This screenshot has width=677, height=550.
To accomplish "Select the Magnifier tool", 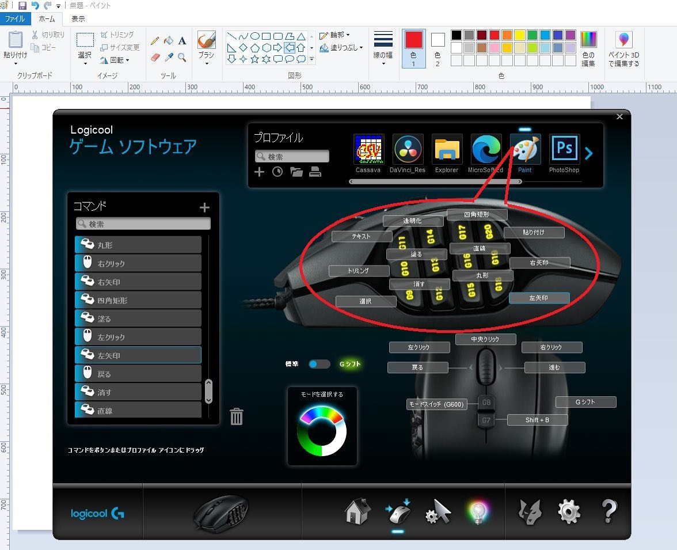I will coord(182,57).
